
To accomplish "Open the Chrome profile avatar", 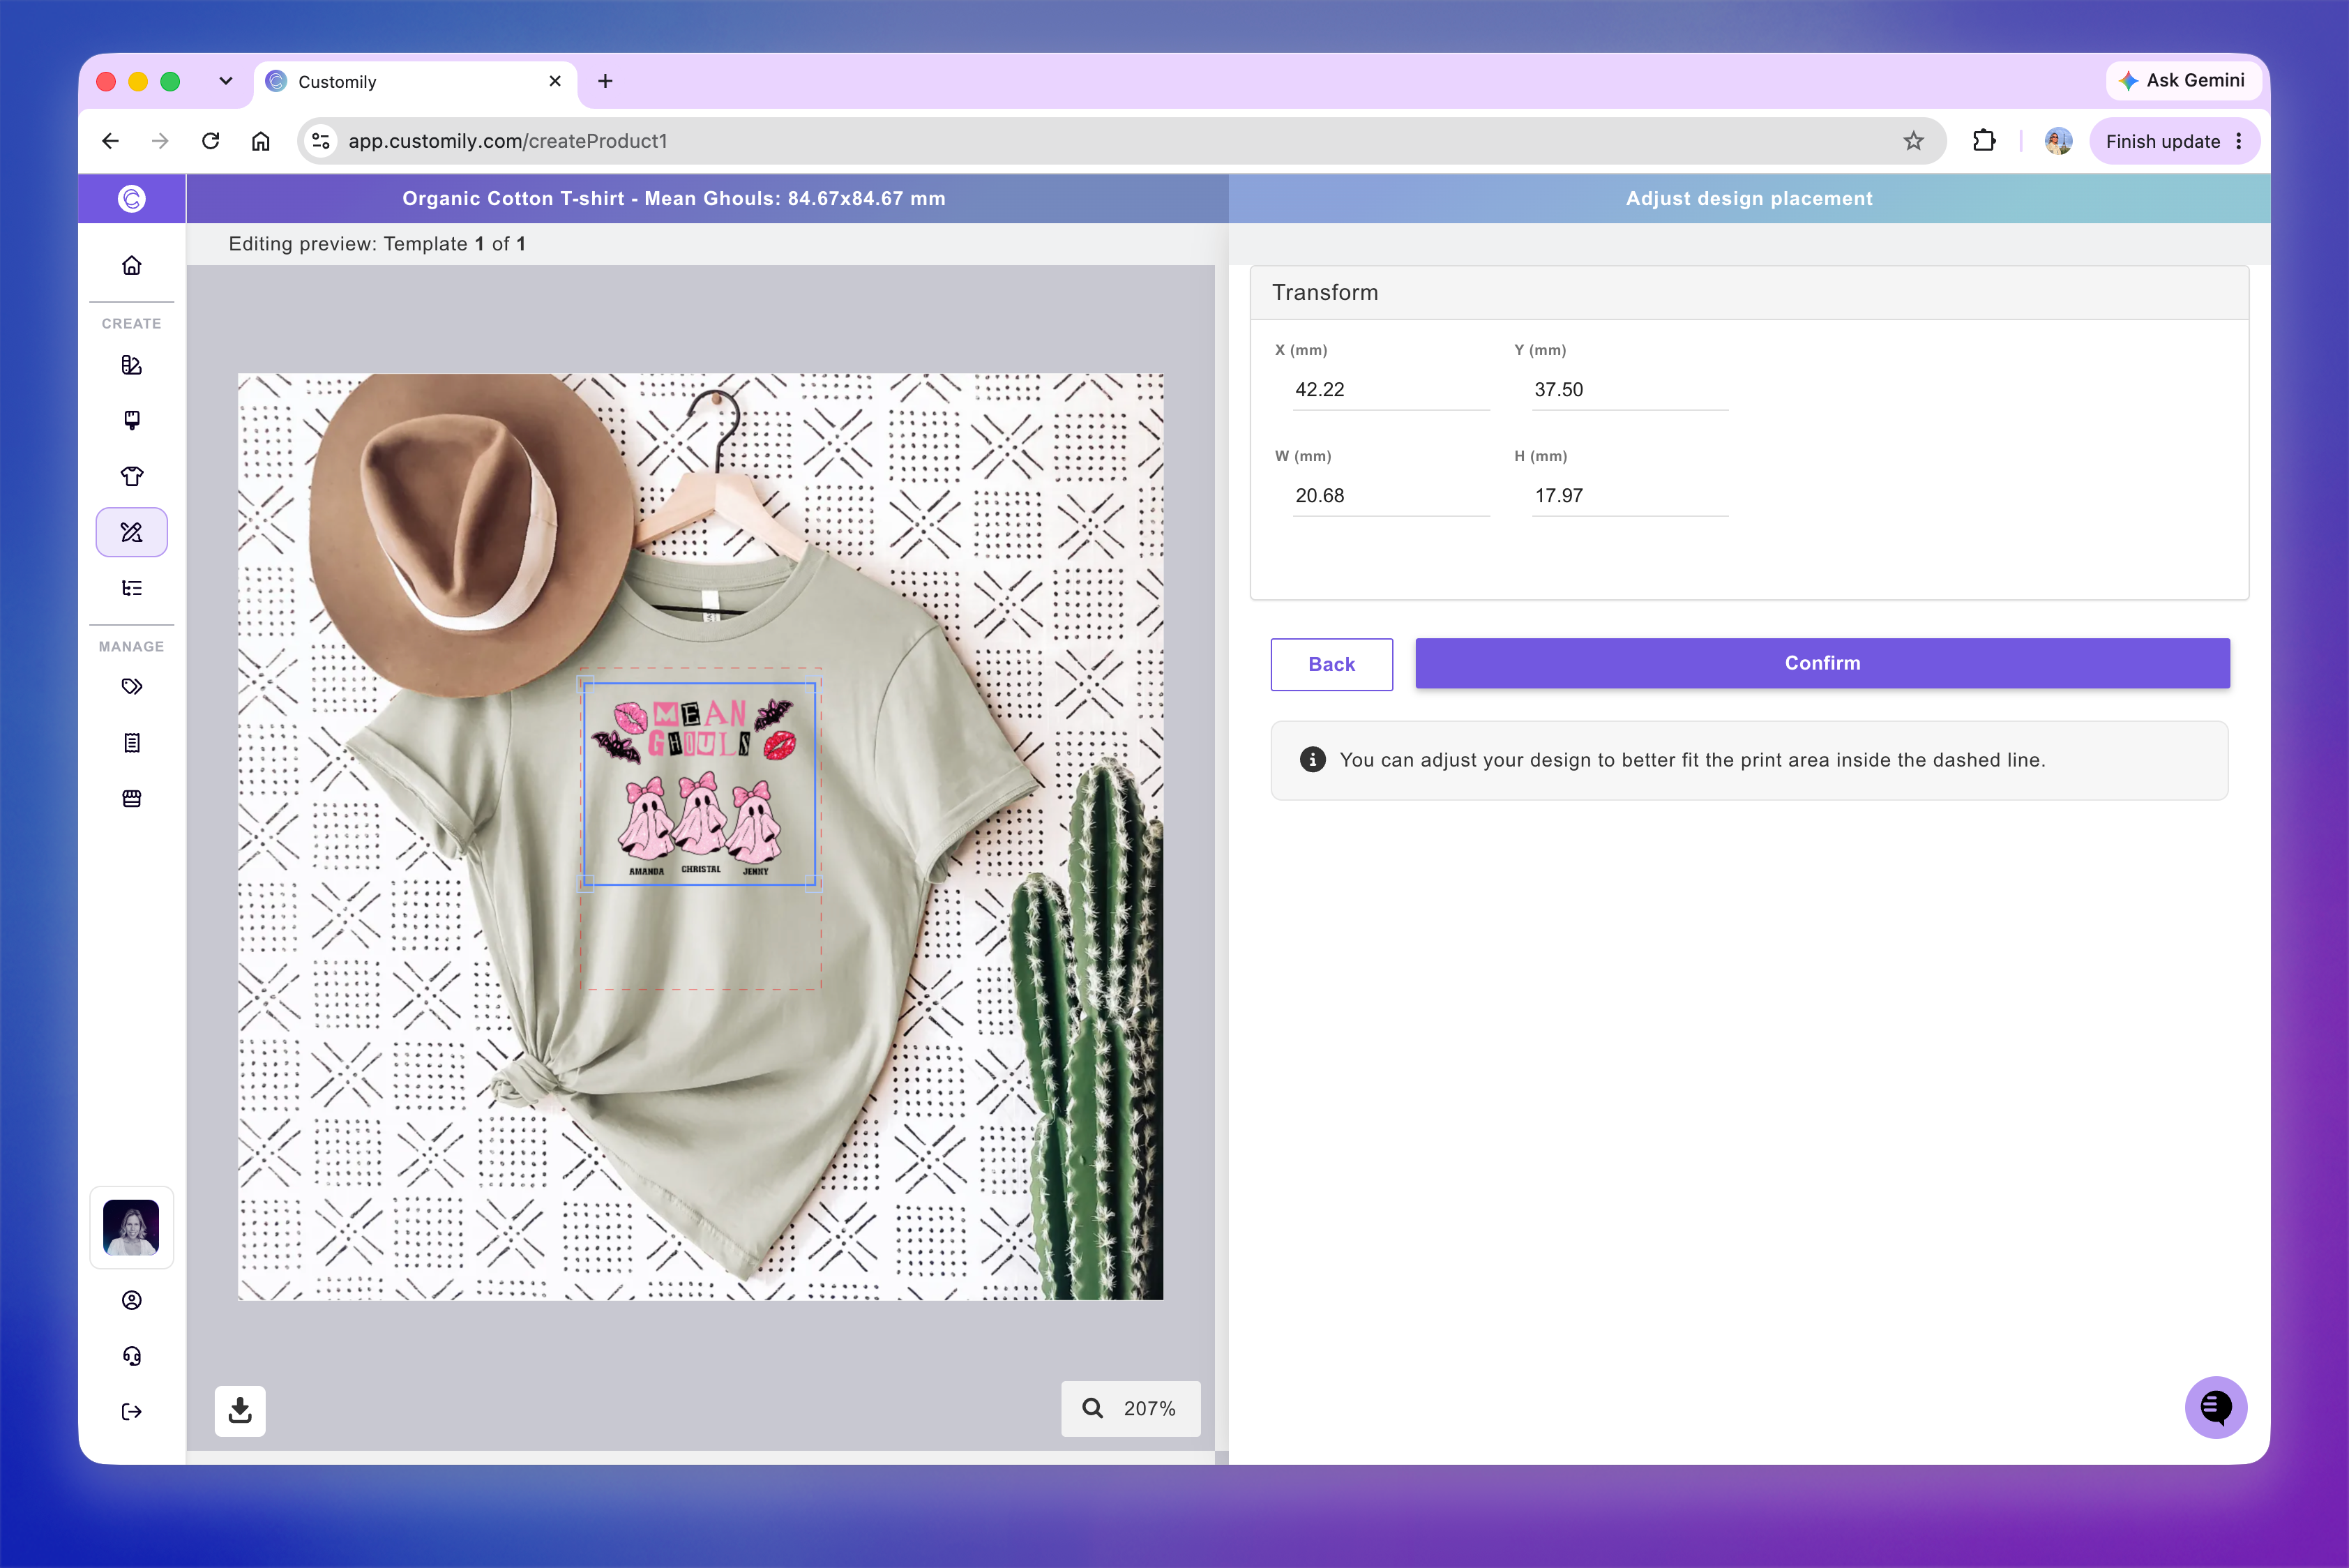I will point(2058,141).
